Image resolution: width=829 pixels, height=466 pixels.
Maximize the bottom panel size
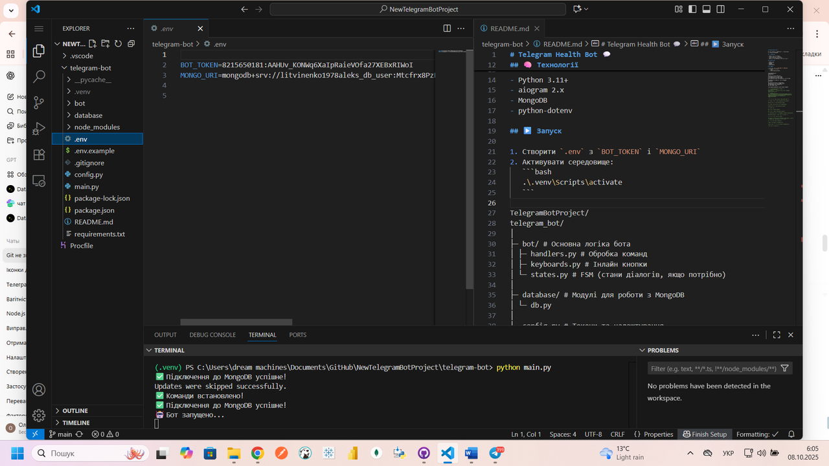point(777,335)
